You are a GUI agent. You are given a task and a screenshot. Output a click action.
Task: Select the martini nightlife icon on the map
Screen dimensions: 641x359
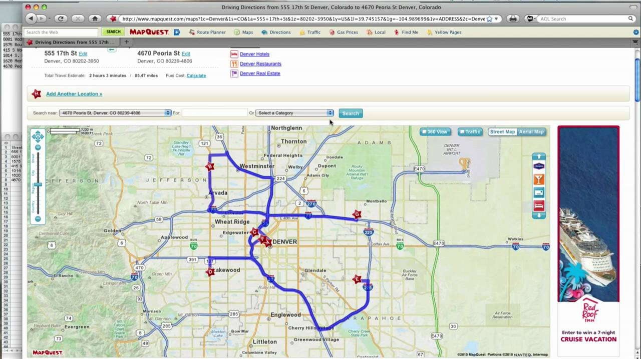tap(538, 178)
